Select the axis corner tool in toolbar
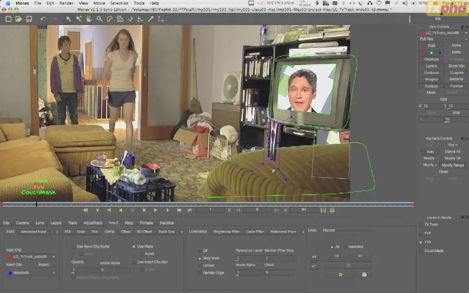Screen dimensions: 469x293 click(161, 19)
